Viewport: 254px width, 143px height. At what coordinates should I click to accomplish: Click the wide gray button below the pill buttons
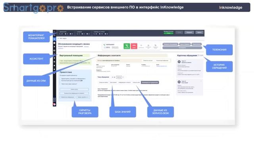182,48
